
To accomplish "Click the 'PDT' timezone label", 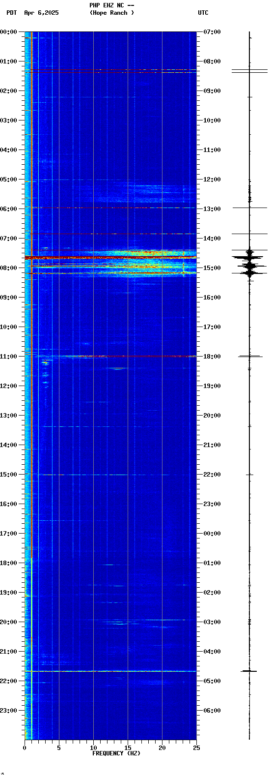I will (x=12, y=13).
